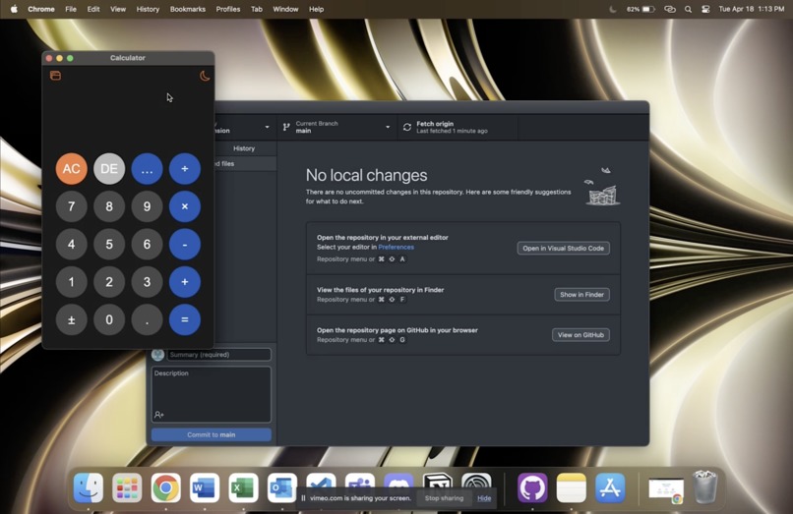Select the minus operator in Calculator
Viewport: 793px width, 514px height.
[x=185, y=244]
